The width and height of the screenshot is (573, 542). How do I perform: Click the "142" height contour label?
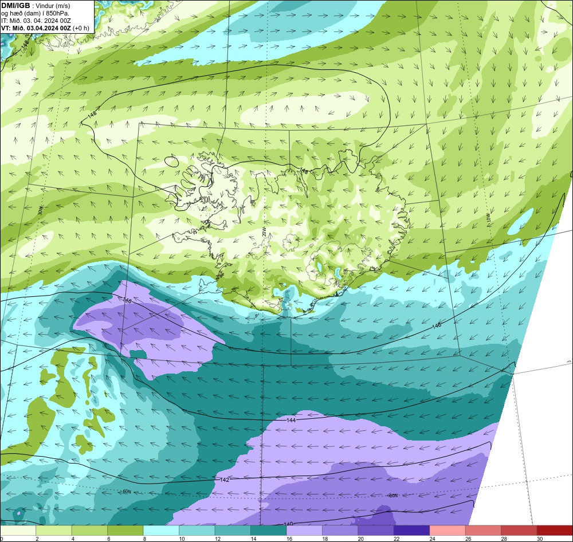click(x=225, y=480)
